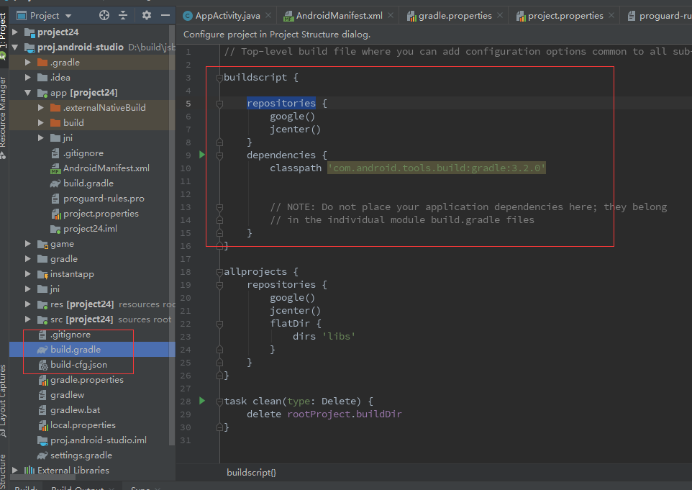692x490 pixels.
Task: Fold the flatDir code block
Action: (x=219, y=324)
